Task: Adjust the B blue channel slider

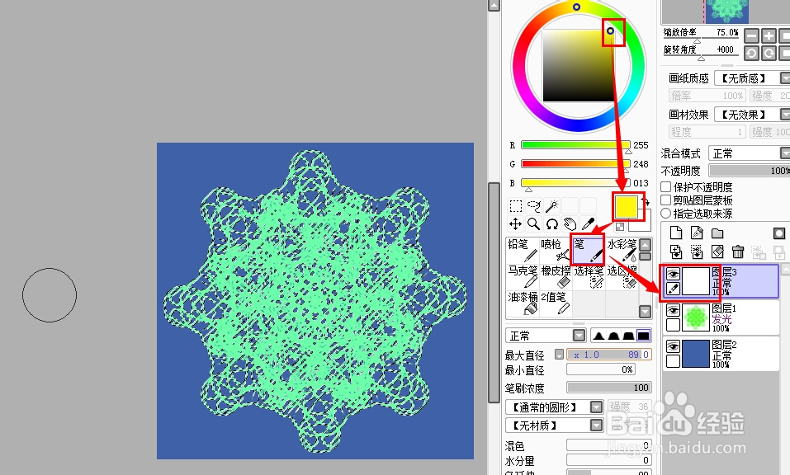Action: [x=575, y=182]
